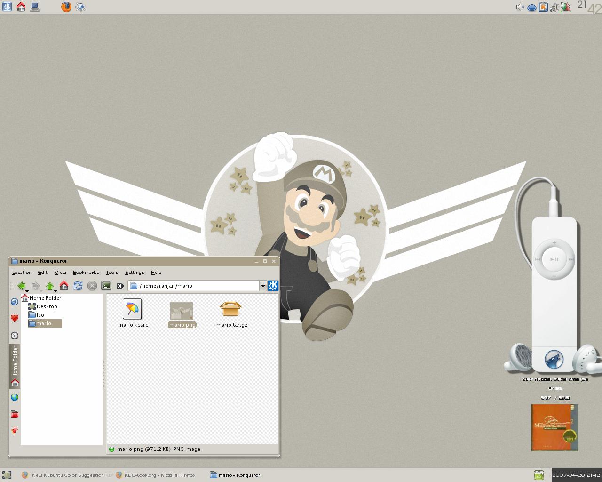Viewport: 602px width, 482px height.
Task: Launch Firefox from the top panel
Action: (66, 7)
